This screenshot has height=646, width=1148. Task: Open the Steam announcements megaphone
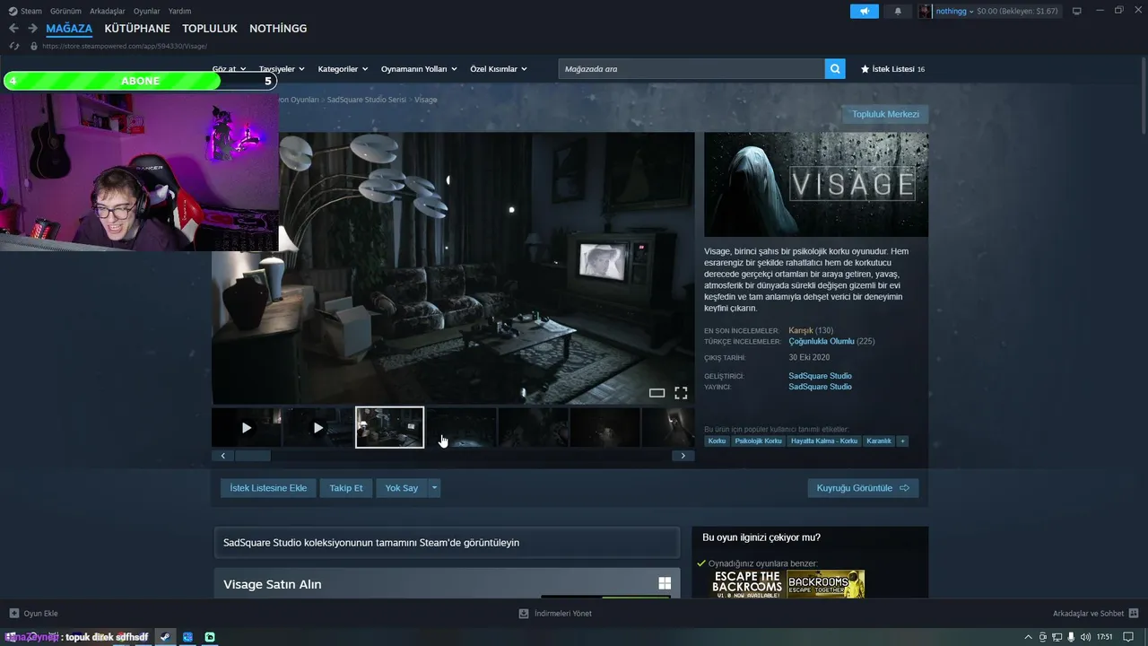[x=865, y=11]
